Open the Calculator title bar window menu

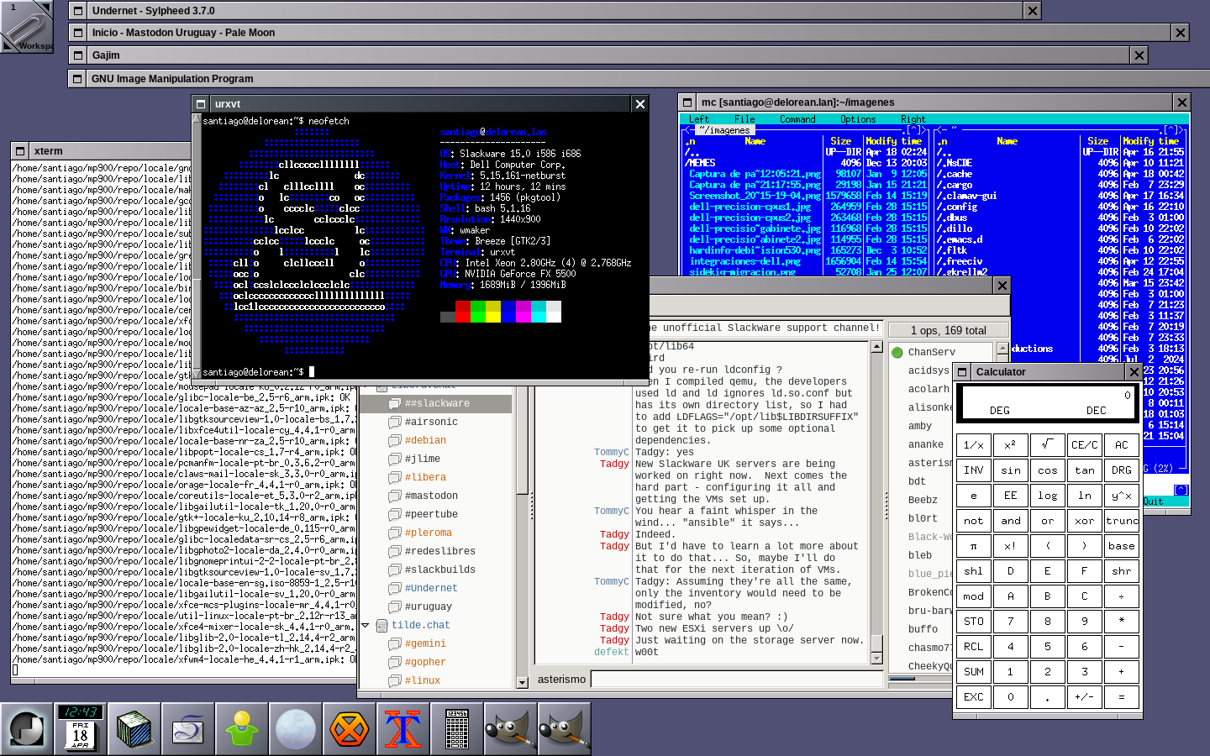click(962, 372)
